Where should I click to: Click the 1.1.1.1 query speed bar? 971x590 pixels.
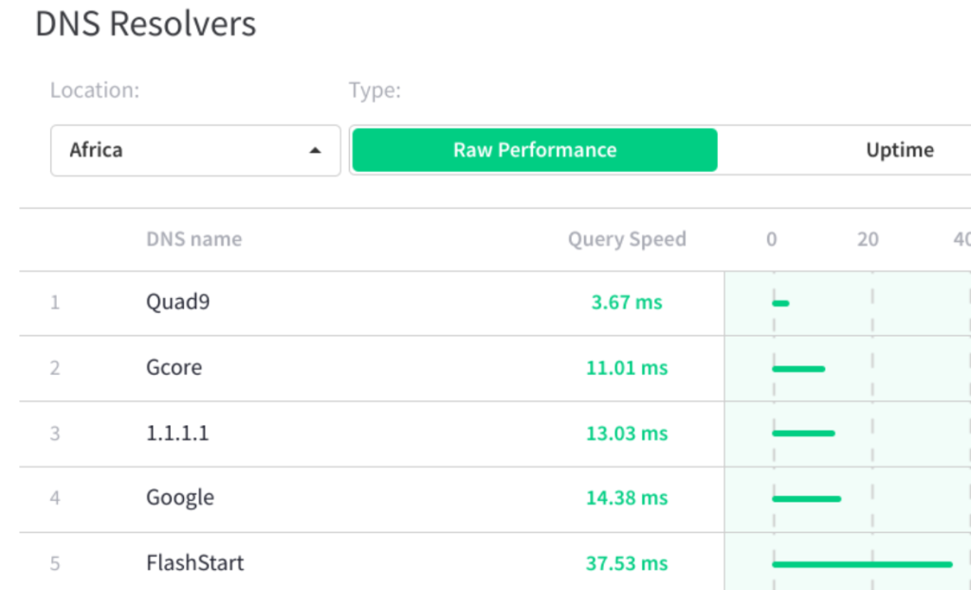click(x=803, y=433)
